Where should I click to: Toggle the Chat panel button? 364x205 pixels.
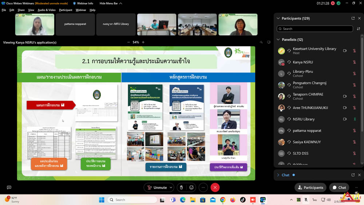click(x=339, y=187)
